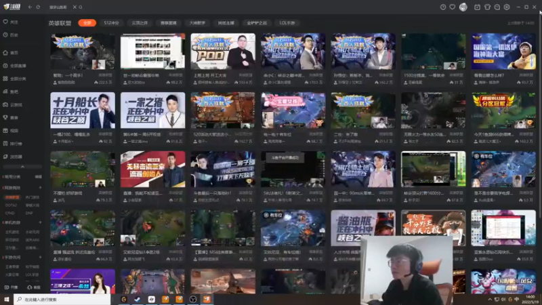Clear the search box with X icon

75,7
